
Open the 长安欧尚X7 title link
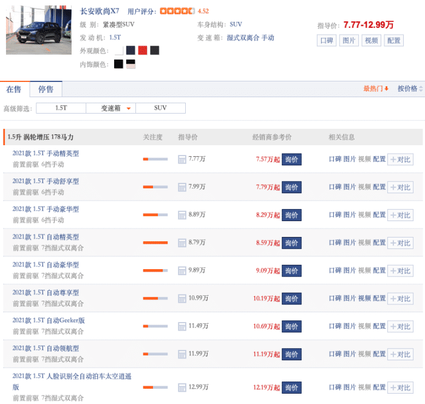pos(100,11)
